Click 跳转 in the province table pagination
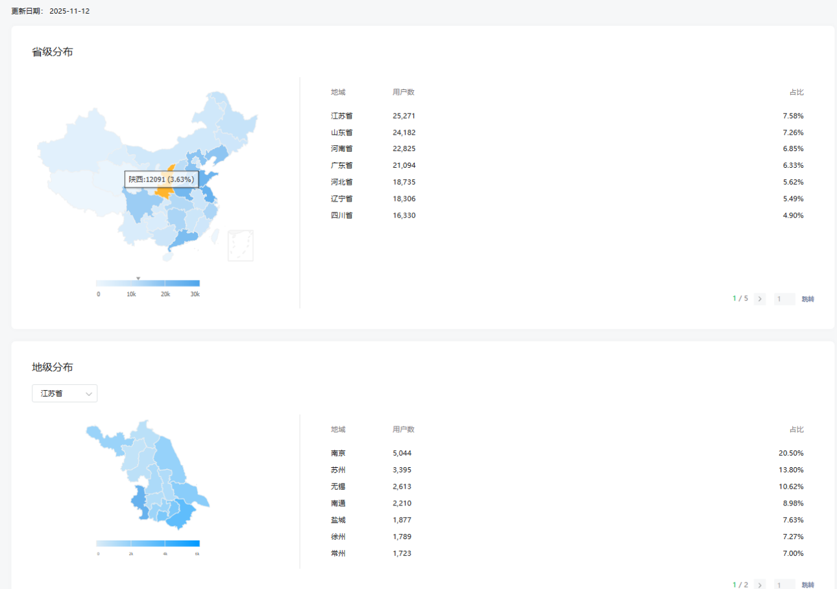The image size is (837, 589). [808, 299]
